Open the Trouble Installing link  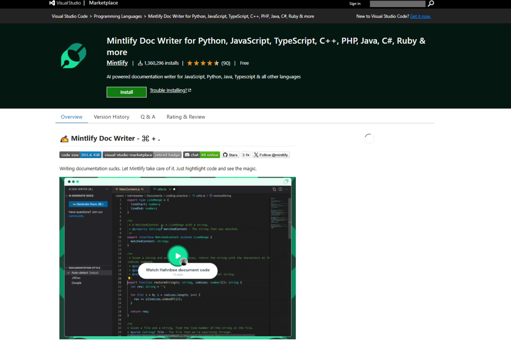pos(168,90)
